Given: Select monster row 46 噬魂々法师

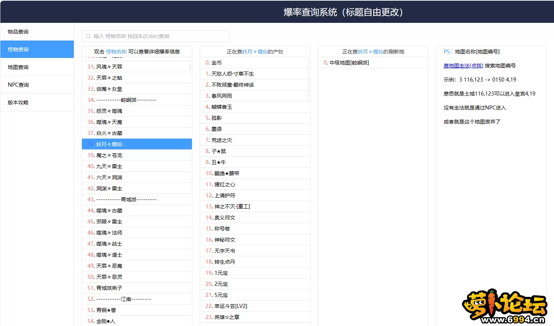Looking at the screenshot, I should click(137, 233).
